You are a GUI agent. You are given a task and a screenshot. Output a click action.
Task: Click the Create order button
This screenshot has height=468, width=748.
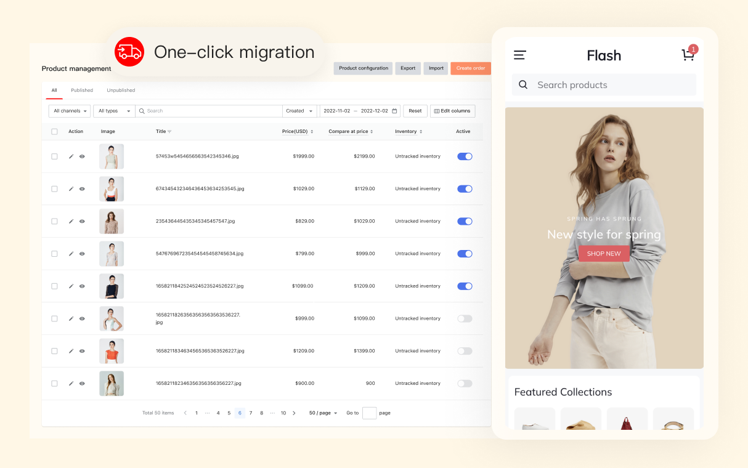click(x=471, y=68)
